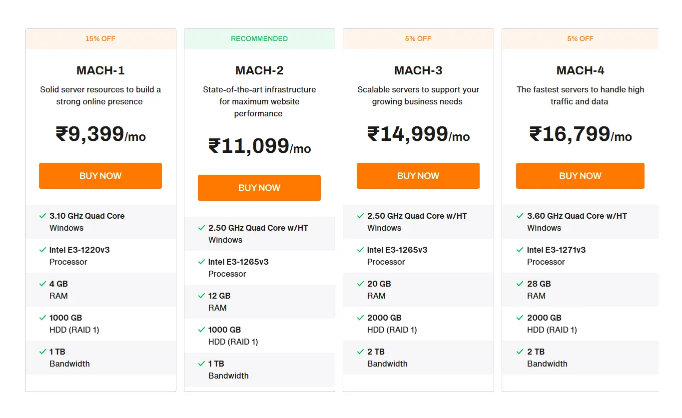Click BUY NOW on the MACH-4 card
This screenshot has height=418, width=682.
coord(580,176)
